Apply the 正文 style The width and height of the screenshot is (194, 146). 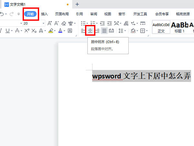tap(161, 27)
